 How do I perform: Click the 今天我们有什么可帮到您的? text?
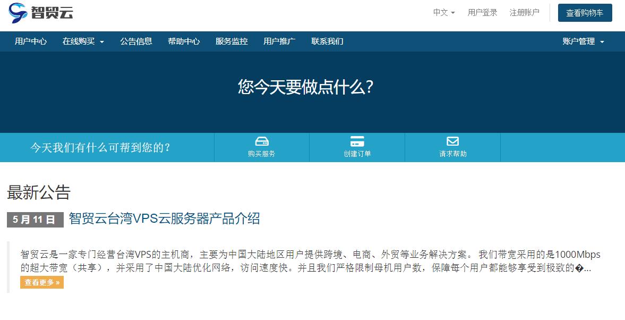(100, 148)
